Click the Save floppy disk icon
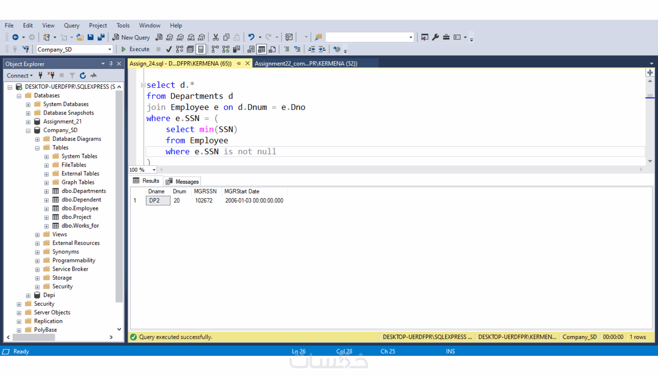This screenshot has height=376, width=658. 91,37
